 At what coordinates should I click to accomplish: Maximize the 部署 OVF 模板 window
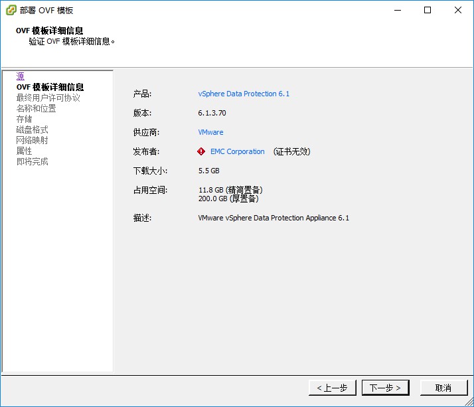(x=428, y=10)
